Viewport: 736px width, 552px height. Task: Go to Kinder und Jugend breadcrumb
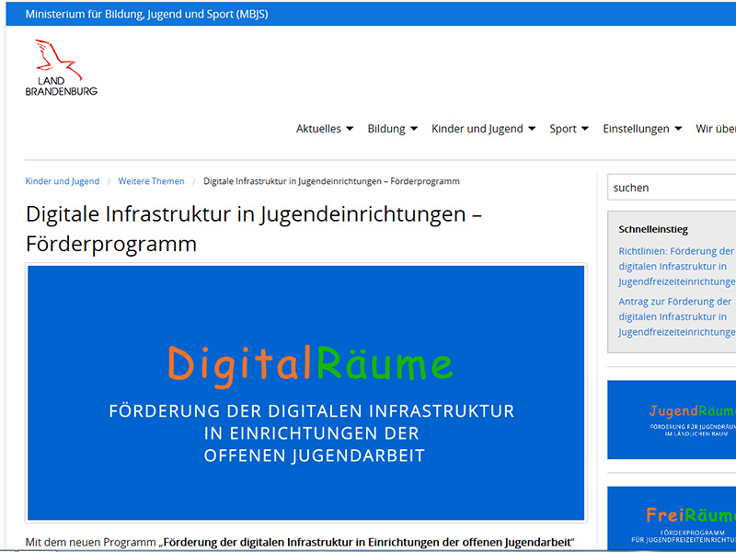tap(63, 181)
